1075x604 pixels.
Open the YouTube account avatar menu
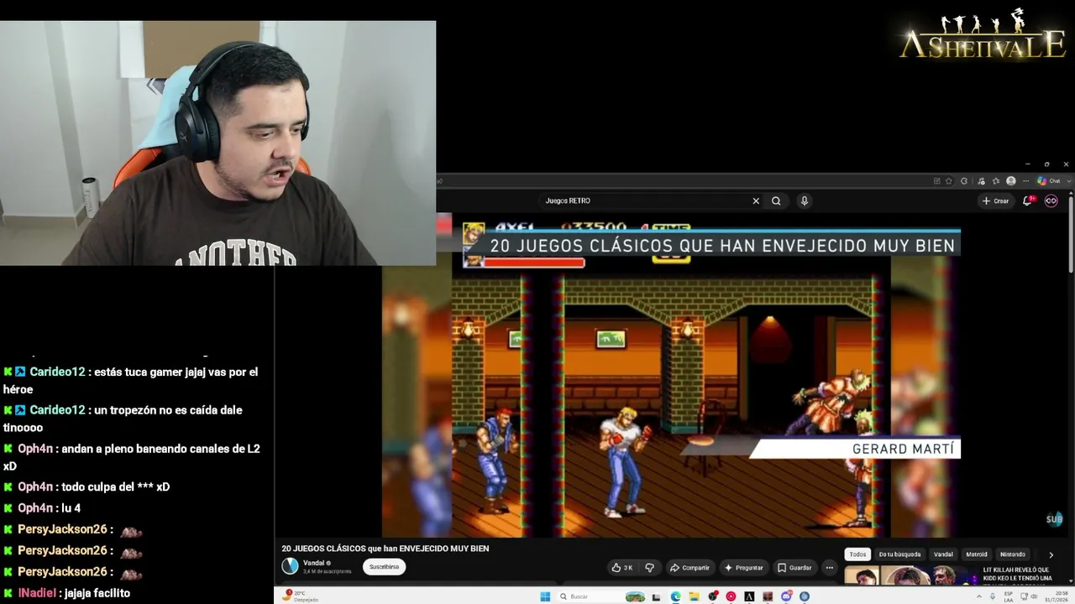[x=1051, y=200]
